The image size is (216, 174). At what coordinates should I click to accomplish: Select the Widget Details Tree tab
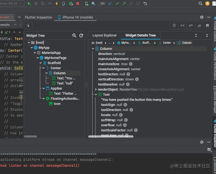pos(140,35)
